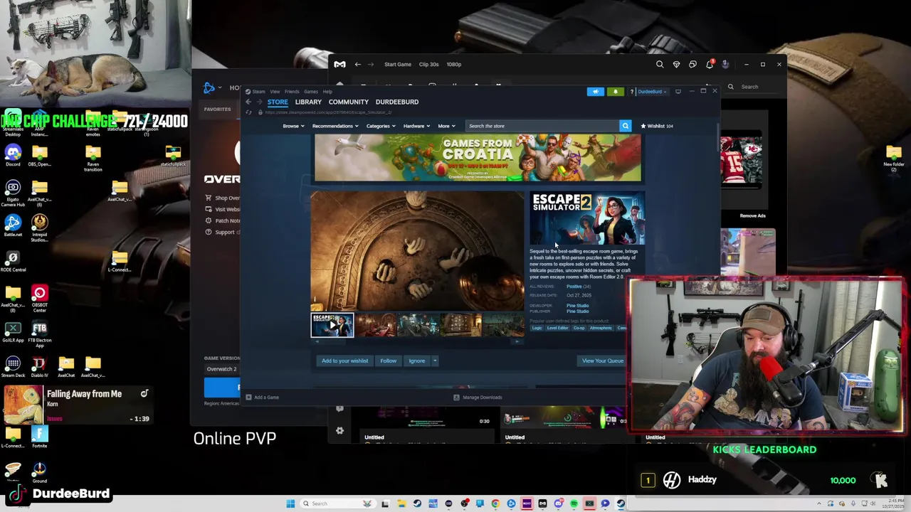The width and height of the screenshot is (911, 512).
Task: Open the DurdeeBurd account dropdown
Action: [652, 92]
